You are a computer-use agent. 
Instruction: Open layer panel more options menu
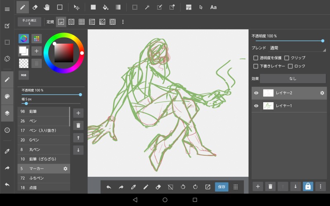[x=320, y=187]
